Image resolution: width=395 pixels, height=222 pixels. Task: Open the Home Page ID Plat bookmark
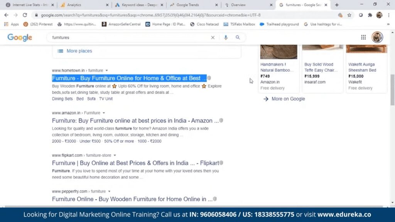(165, 24)
